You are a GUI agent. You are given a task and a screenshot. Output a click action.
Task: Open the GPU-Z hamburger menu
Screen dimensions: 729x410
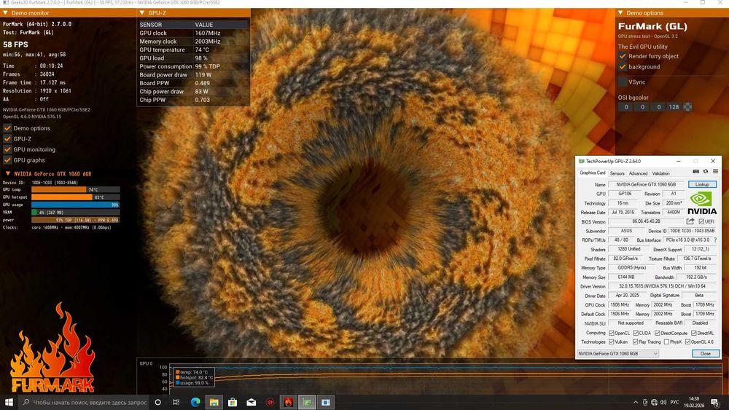pos(715,171)
